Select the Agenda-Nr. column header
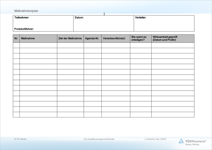This screenshot has height=150, width=212. 92,38
